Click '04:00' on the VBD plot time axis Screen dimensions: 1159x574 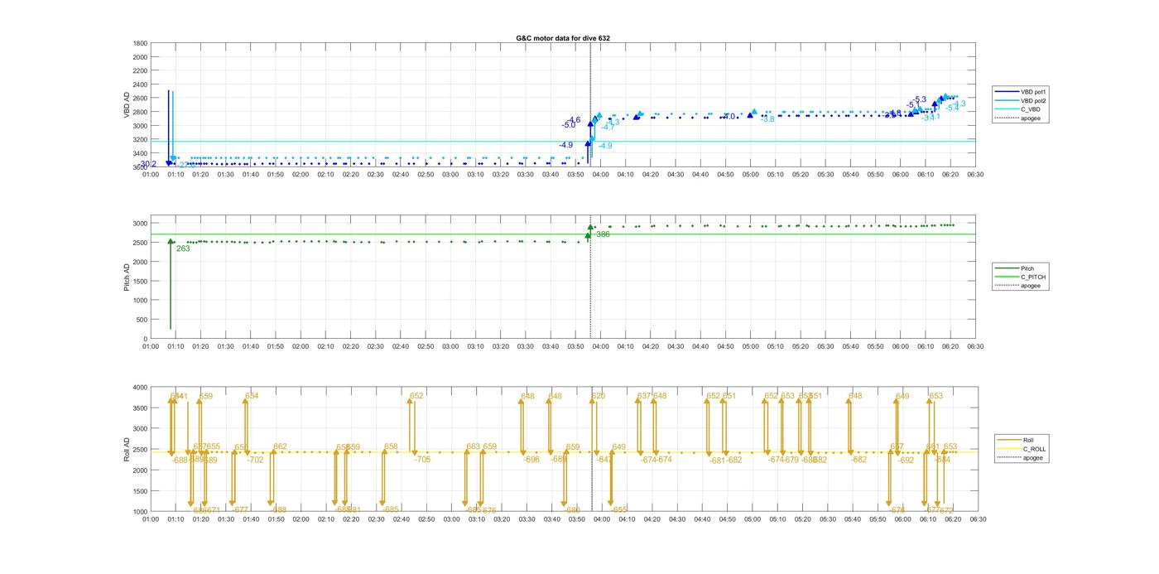[601, 174]
